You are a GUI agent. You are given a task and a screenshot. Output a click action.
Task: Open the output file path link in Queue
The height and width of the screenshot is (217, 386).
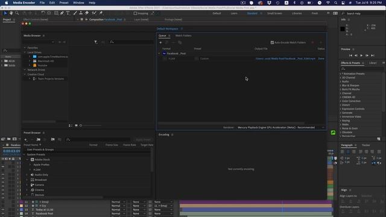(285, 59)
